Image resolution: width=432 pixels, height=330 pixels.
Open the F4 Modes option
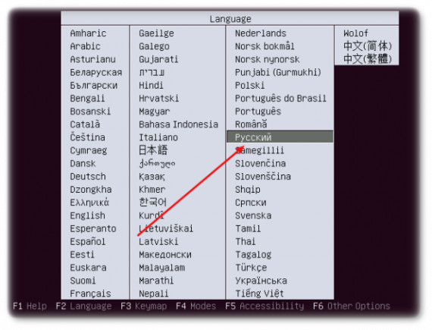click(196, 306)
